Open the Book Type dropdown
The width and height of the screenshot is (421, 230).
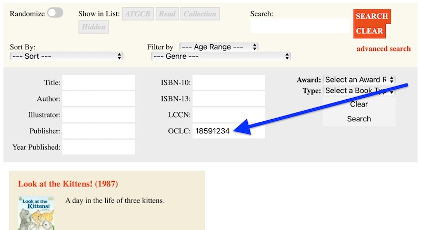click(x=359, y=91)
